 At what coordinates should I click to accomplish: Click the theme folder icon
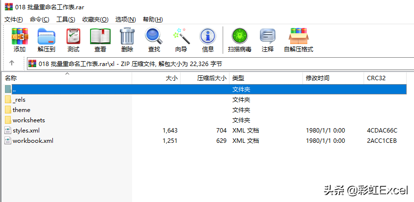(8, 110)
